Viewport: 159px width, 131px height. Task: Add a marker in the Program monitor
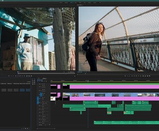[x=125, y=76]
